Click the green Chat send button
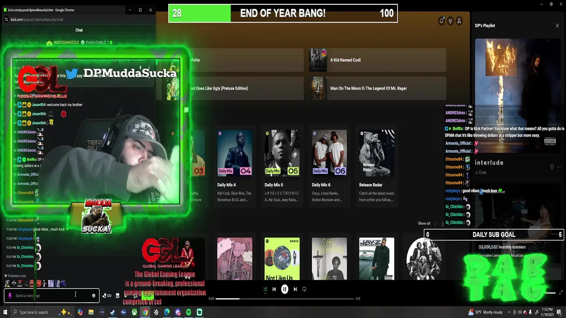Screen dimensions: 566x318 (147, 295)
